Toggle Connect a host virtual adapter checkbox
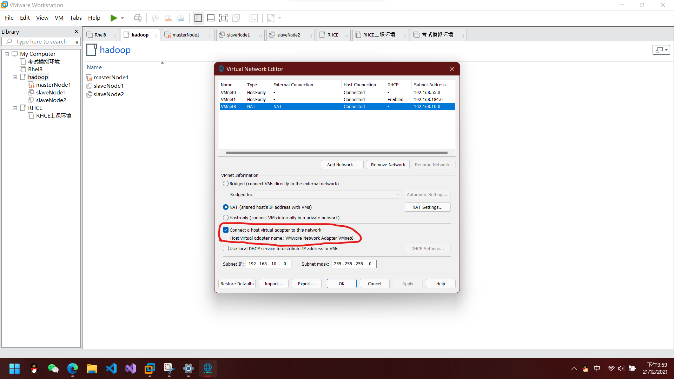The image size is (674, 379). [226, 230]
